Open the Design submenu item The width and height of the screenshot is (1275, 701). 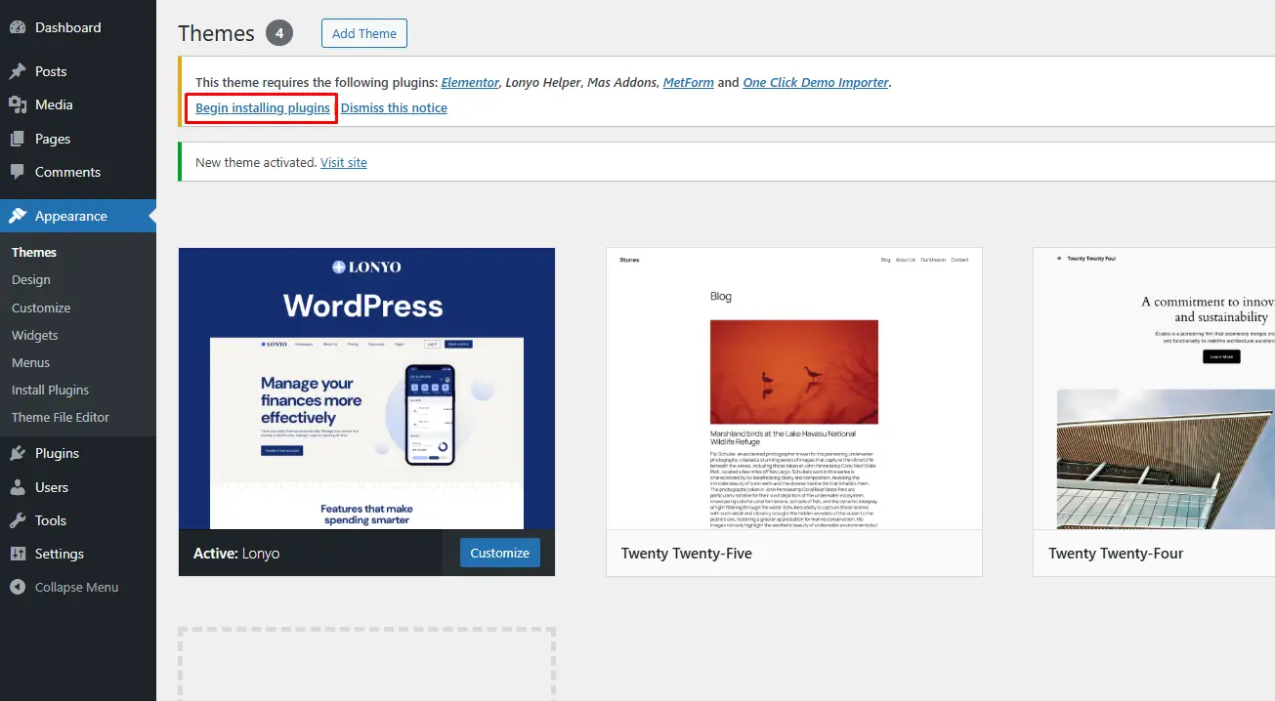point(31,279)
